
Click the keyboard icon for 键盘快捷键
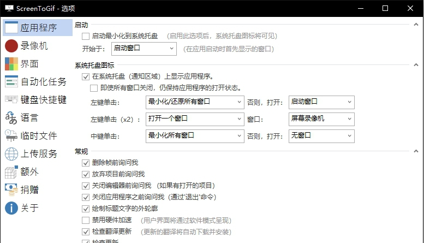pyautogui.click(x=11, y=99)
